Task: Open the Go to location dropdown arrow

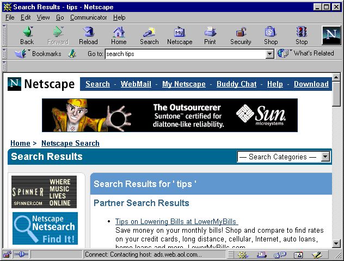Action: [x=269, y=54]
